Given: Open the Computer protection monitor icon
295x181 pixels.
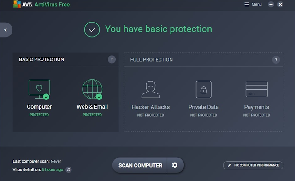Looking at the screenshot, I should point(39,89).
